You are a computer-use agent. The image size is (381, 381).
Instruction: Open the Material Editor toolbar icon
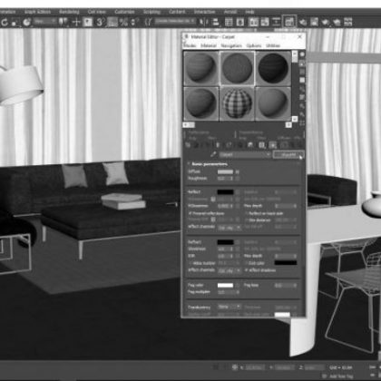pyautogui.click(x=289, y=22)
